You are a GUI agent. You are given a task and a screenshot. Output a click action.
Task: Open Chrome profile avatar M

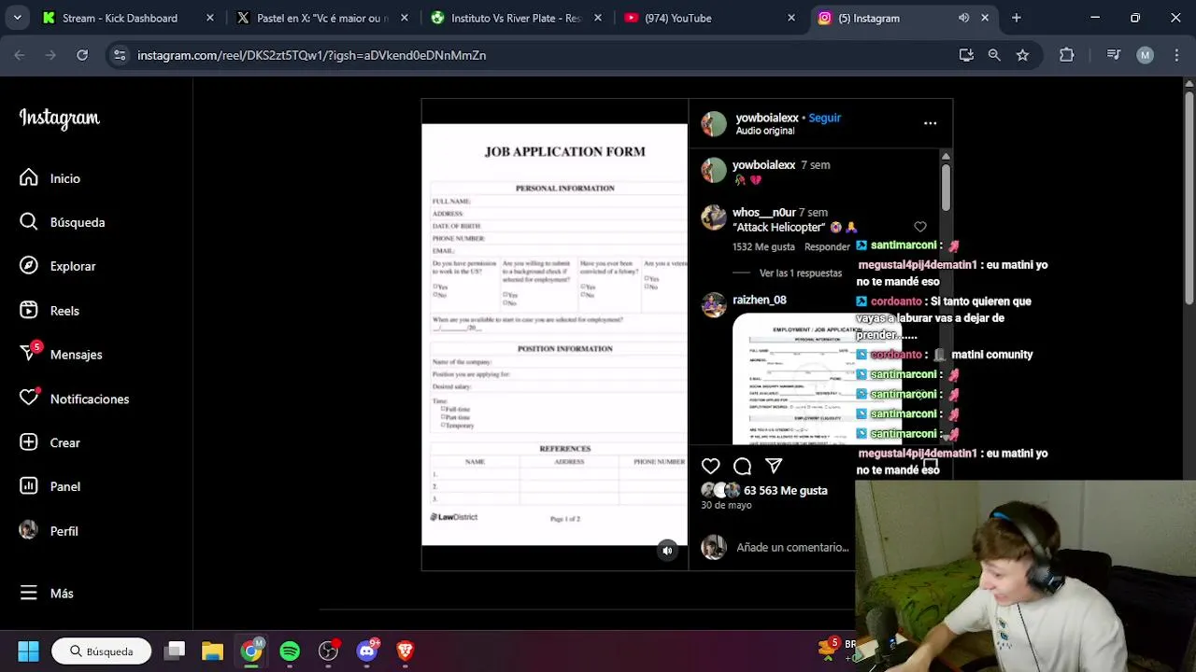coord(1145,55)
